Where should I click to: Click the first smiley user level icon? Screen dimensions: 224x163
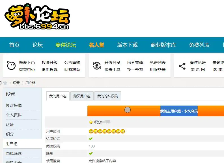91,131
